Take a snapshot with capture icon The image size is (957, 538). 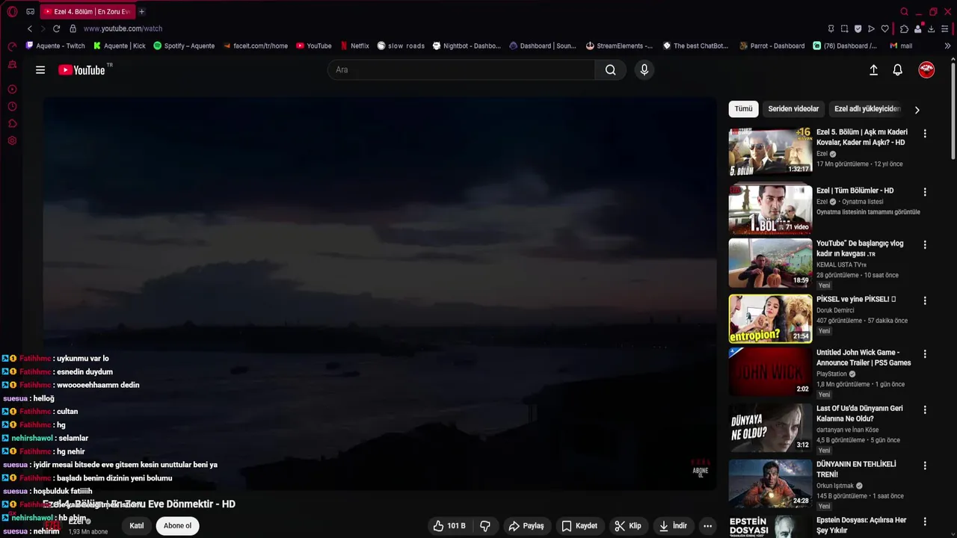click(844, 28)
